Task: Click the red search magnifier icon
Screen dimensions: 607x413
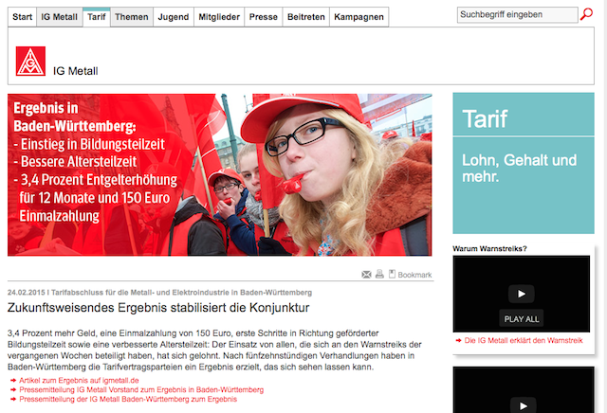Action: (586, 14)
